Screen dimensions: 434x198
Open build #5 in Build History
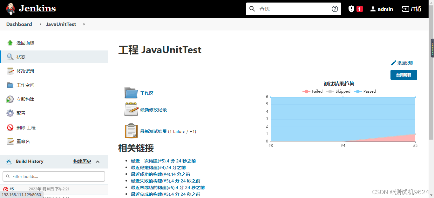pyautogui.click(x=12, y=189)
